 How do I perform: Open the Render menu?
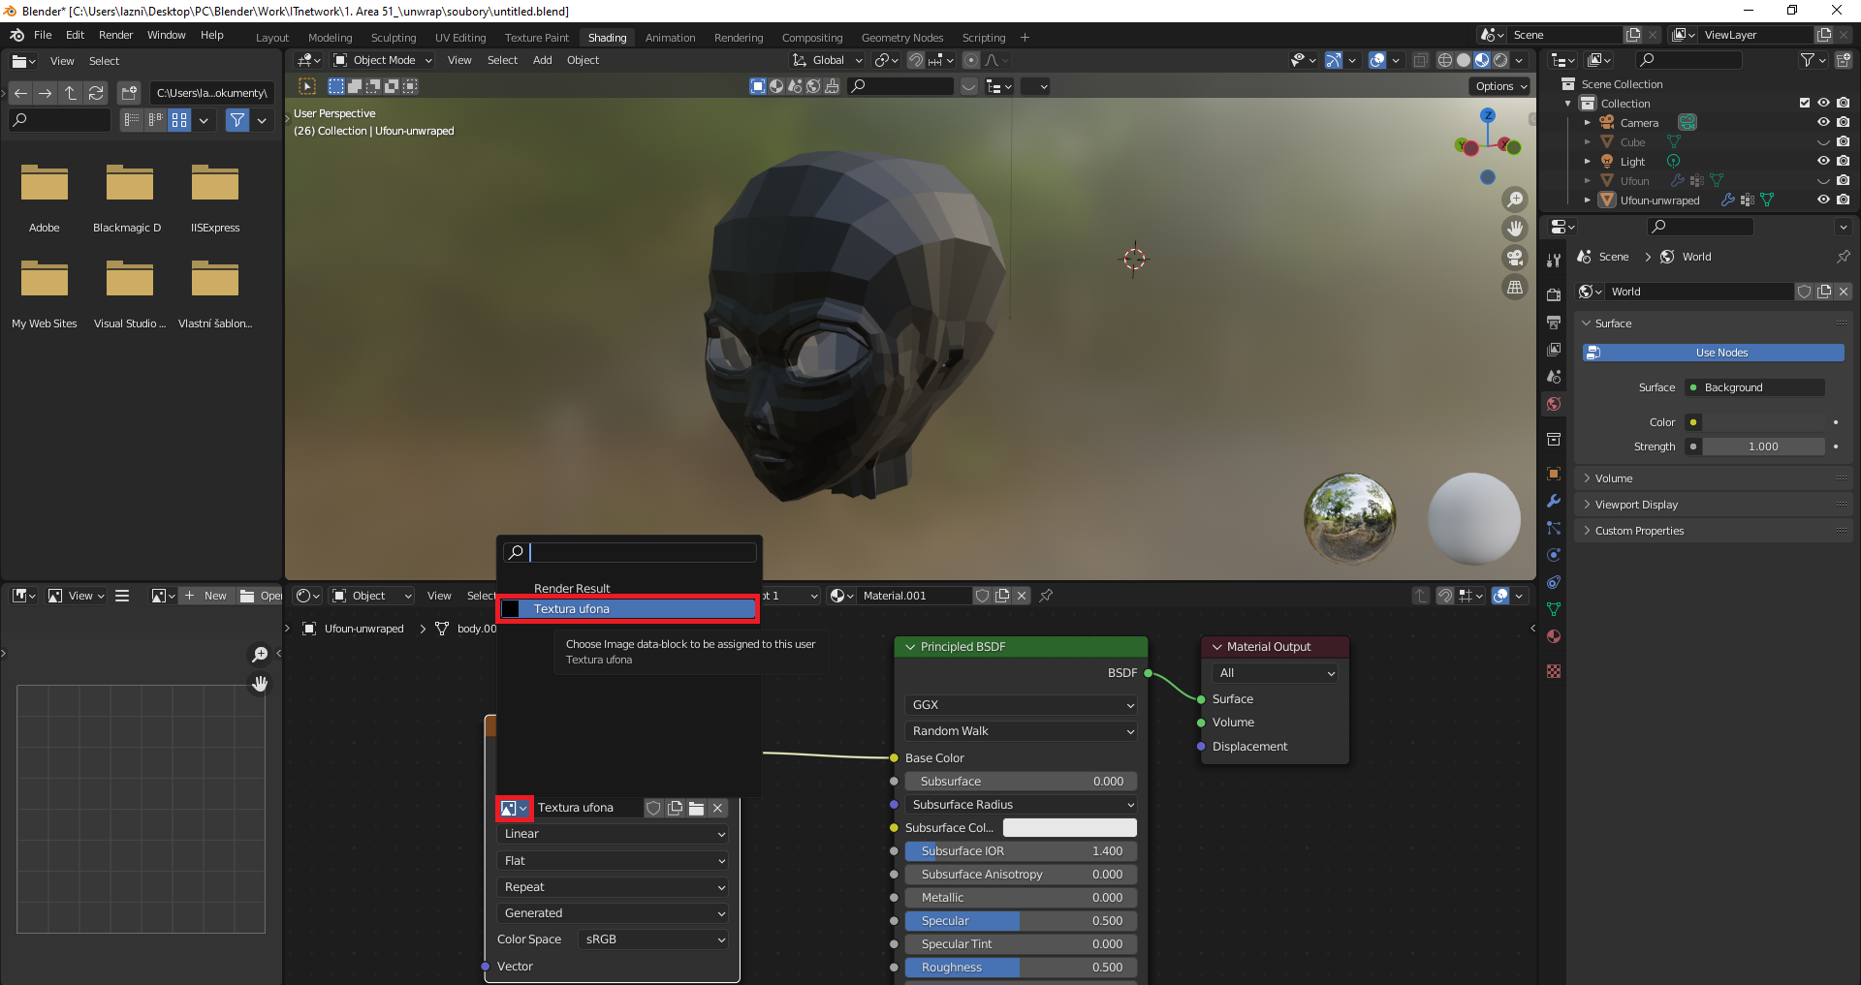pos(115,35)
